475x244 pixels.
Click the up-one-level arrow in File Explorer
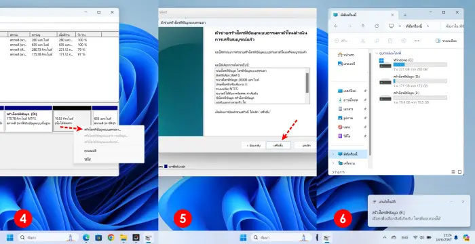363,26
